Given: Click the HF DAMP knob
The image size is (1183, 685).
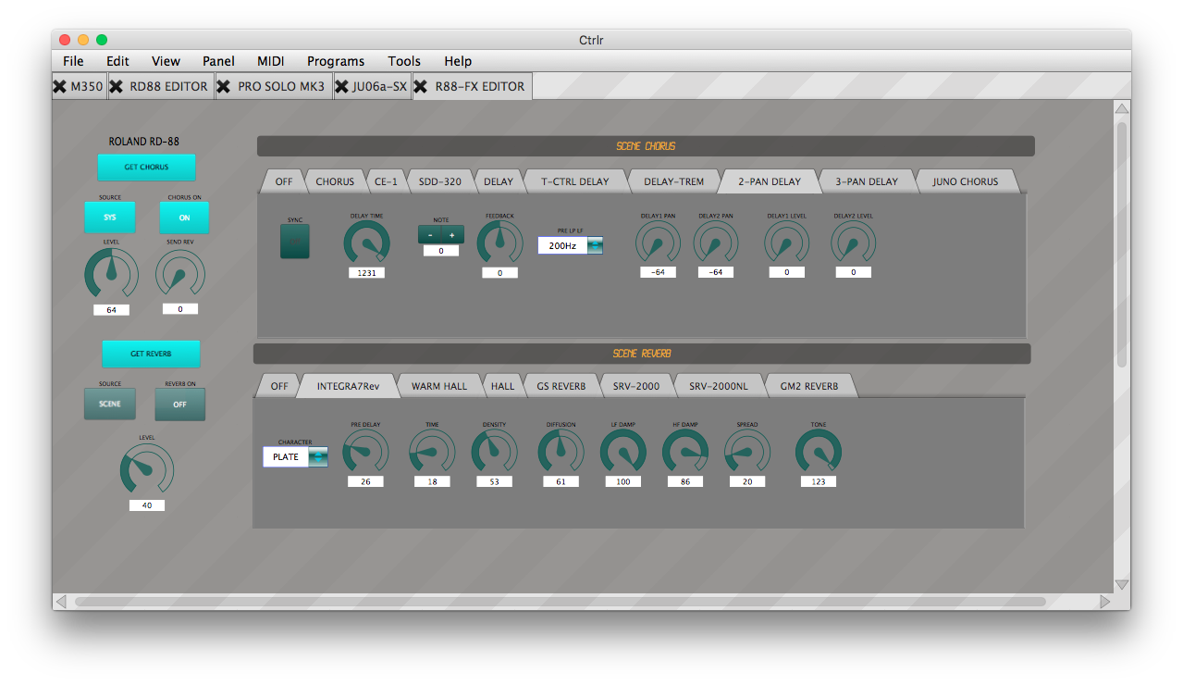Looking at the screenshot, I should coord(684,453).
